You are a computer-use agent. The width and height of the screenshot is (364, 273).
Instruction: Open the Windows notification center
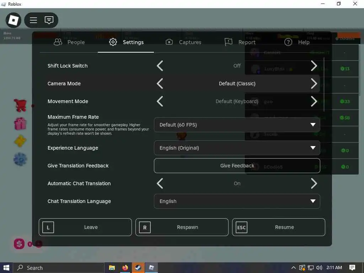point(352,268)
